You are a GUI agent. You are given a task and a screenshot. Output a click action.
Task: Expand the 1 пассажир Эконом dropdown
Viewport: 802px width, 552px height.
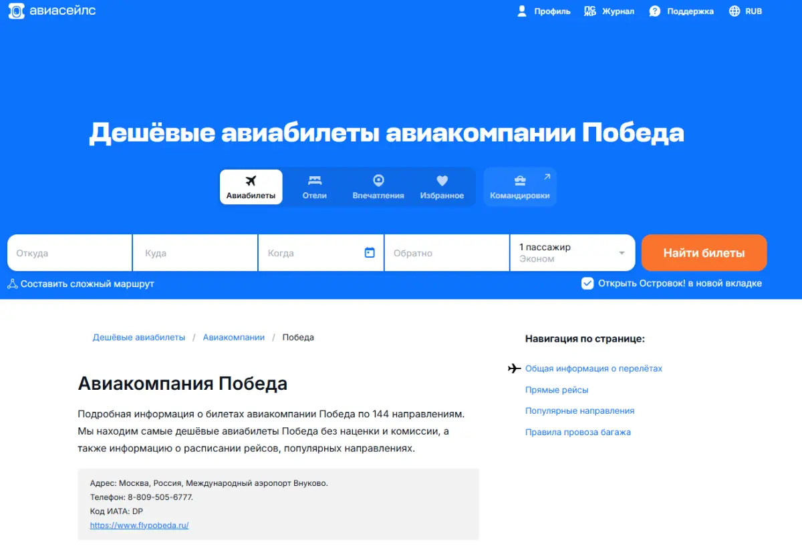[x=573, y=253]
